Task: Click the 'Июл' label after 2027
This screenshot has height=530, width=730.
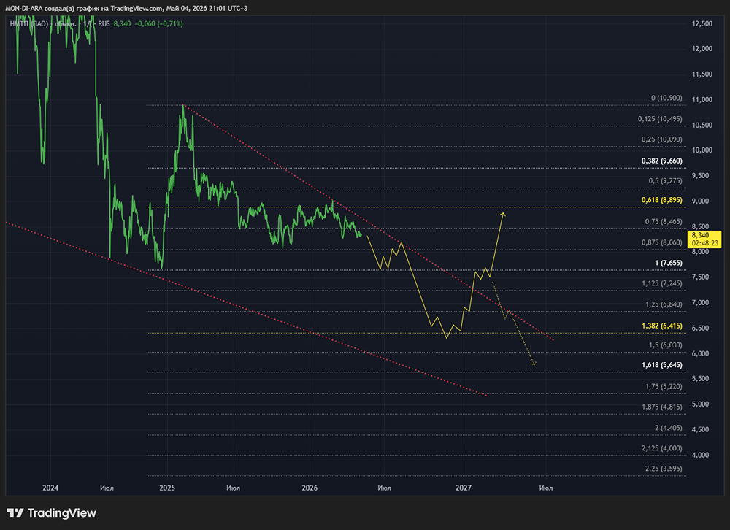Action: coord(545,488)
